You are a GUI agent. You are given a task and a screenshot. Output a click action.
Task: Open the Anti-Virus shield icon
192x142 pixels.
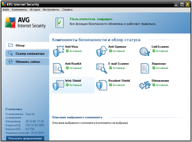58,51
